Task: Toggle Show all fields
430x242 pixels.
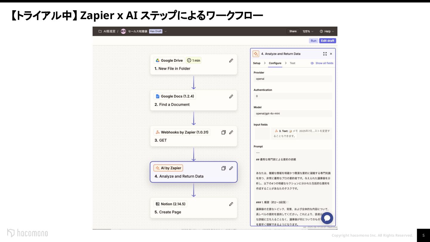Action: click(x=322, y=63)
